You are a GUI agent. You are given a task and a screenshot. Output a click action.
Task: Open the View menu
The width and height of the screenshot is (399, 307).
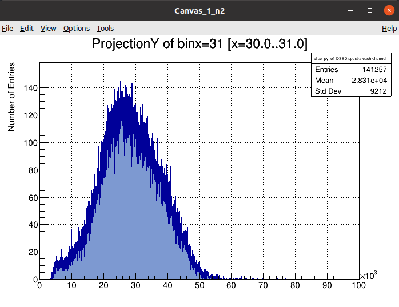coord(48,29)
